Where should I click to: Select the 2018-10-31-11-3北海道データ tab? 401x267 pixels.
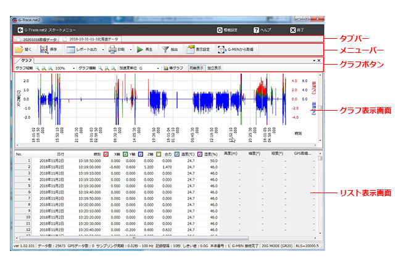pos(91,38)
